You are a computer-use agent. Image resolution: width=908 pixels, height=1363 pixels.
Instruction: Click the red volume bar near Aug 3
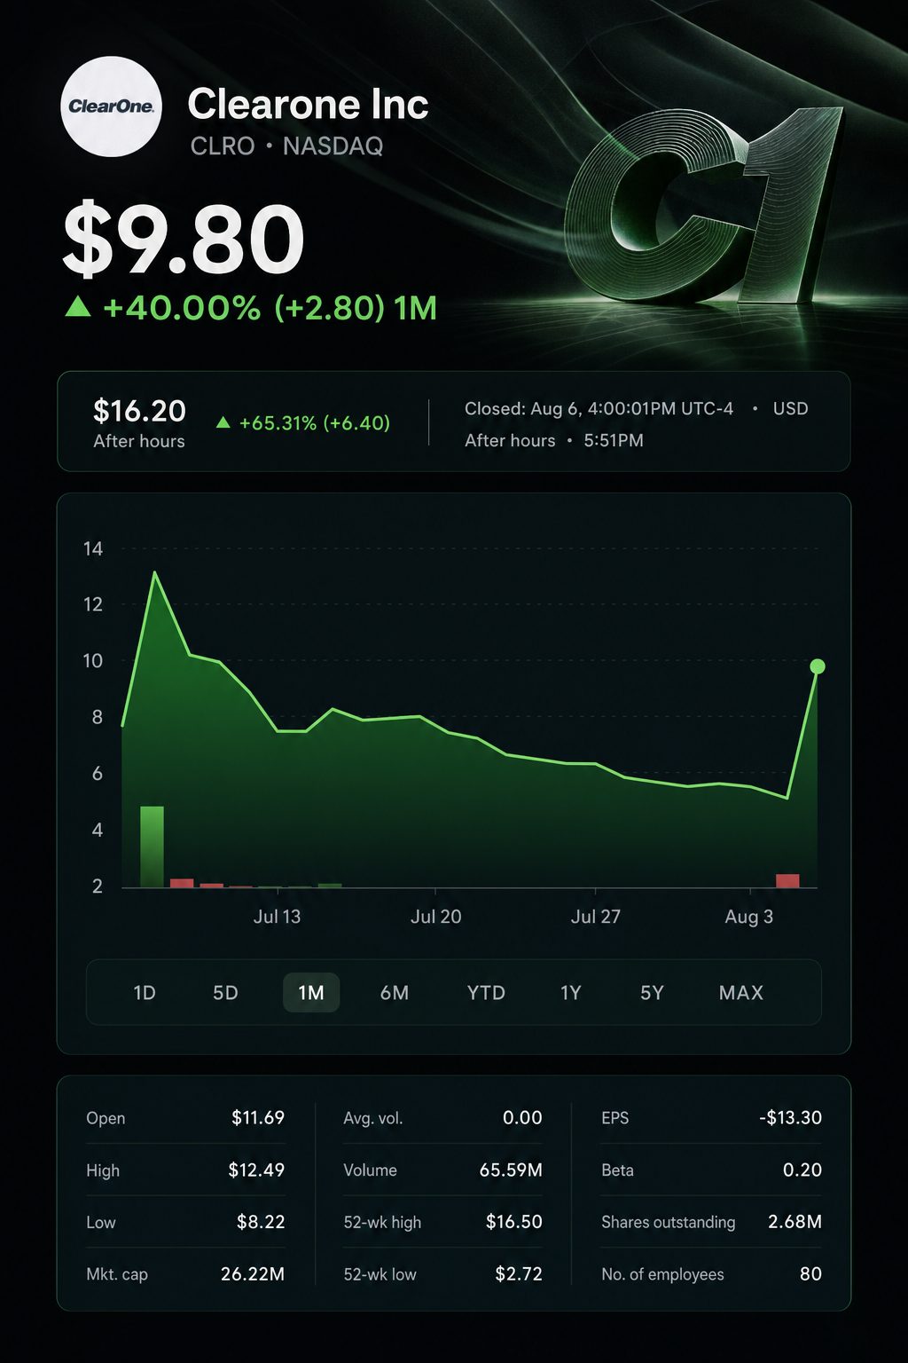[x=787, y=880]
